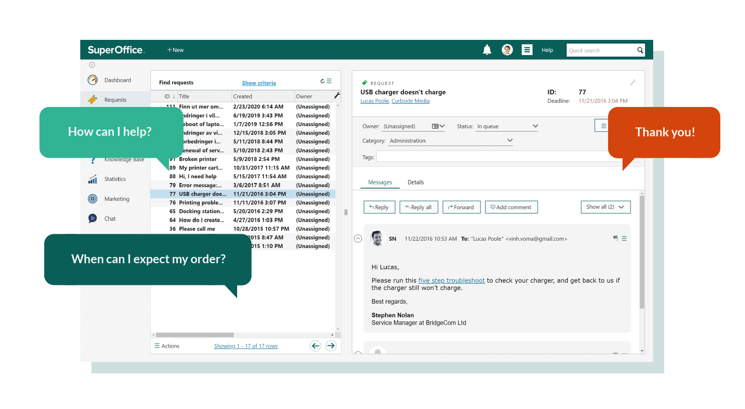Open the Owner dropdown Unassigned
The height and width of the screenshot is (409, 745).
(413, 126)
